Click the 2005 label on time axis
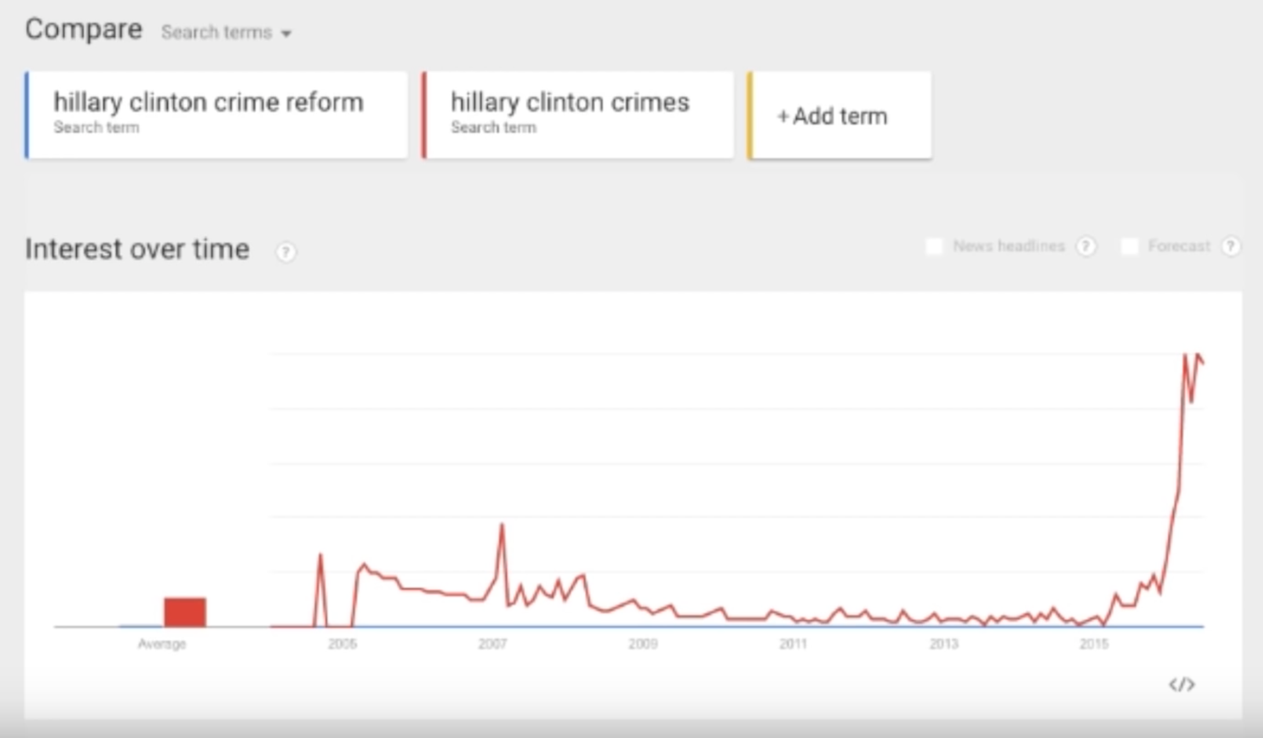The height and width of the screenshot is (738, 1263). pyautogui.click(x=342, y=644)
